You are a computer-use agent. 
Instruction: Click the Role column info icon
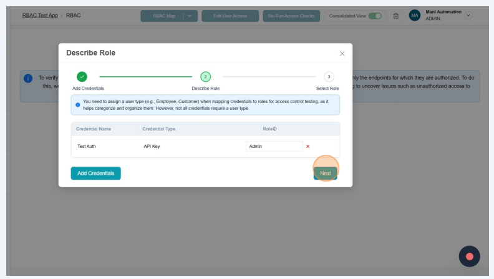[x=274, y=129]
